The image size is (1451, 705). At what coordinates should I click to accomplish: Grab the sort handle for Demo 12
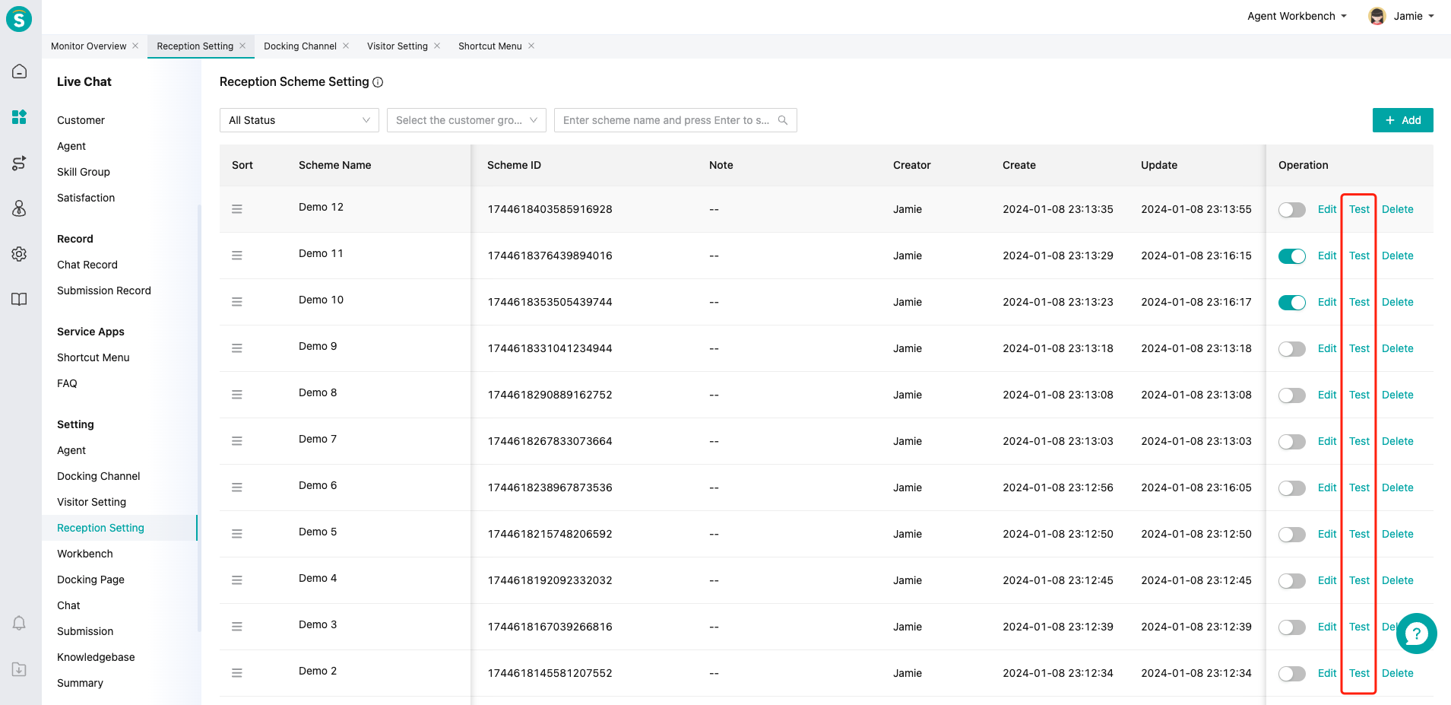[x=237, y=209]
